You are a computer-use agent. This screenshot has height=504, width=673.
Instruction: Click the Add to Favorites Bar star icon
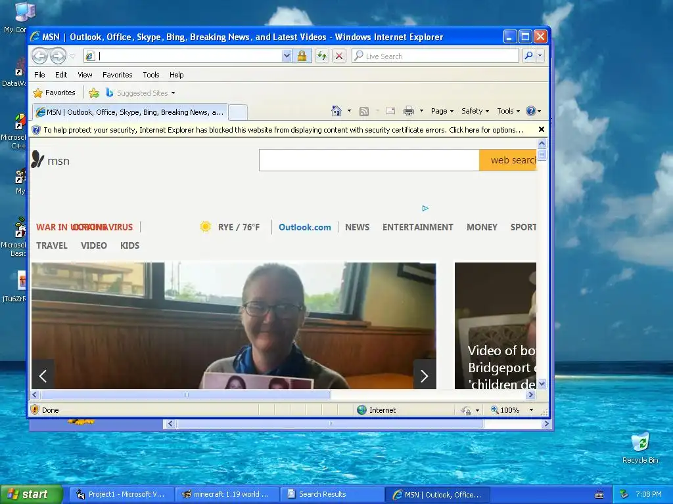coord(94,93)
